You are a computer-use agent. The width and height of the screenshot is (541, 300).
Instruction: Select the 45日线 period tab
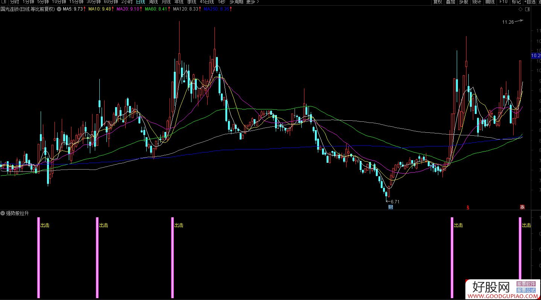coord(207,2)
